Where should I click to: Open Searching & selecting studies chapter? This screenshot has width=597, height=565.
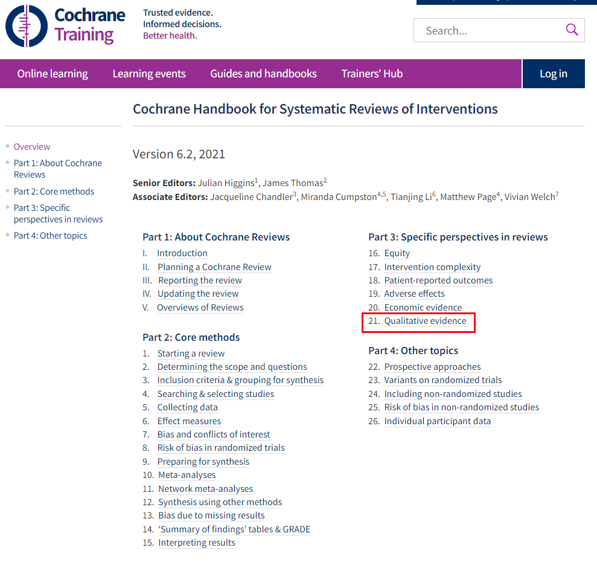[215, 394]
